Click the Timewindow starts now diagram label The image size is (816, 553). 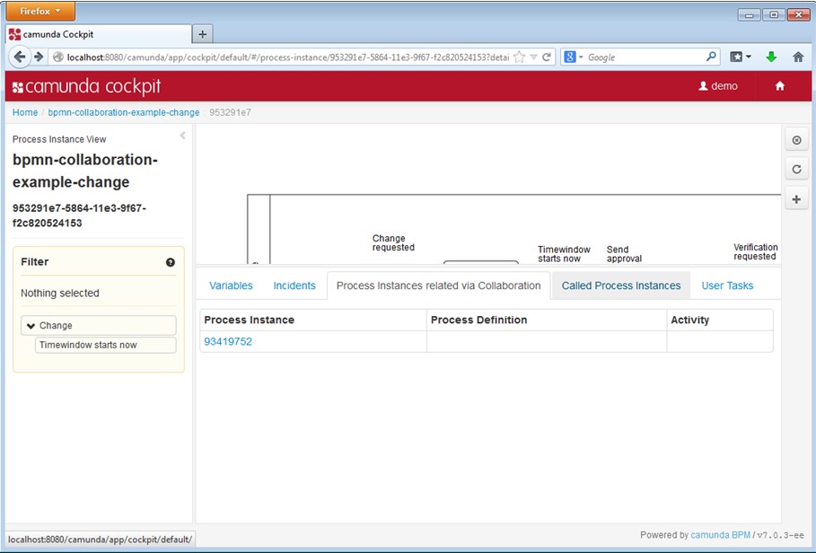564,254
